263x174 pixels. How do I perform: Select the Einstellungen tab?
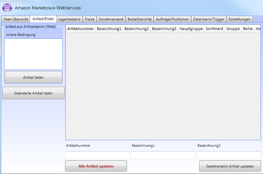[x=239, y=19]
